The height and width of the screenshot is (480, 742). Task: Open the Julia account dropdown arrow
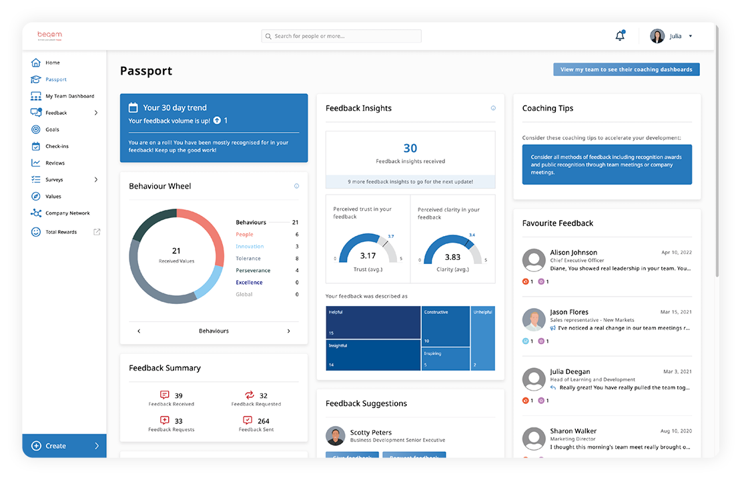[x=691, y=36]
